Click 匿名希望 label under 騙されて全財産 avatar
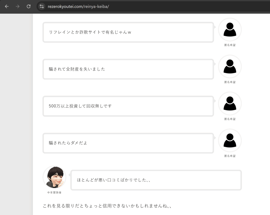The height and width of the screenshot is (215, 270). click(x=230, y=82)
